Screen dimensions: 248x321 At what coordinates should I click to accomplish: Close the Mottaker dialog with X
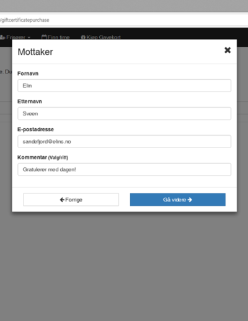click(x=228, y=50)
